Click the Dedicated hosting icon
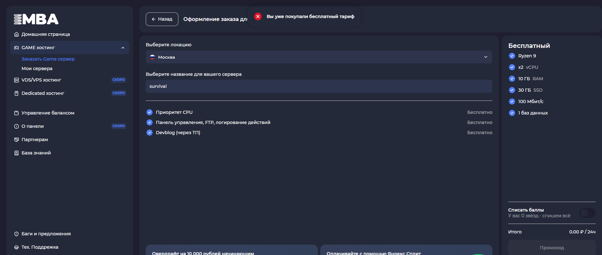 tap(16, 93)
